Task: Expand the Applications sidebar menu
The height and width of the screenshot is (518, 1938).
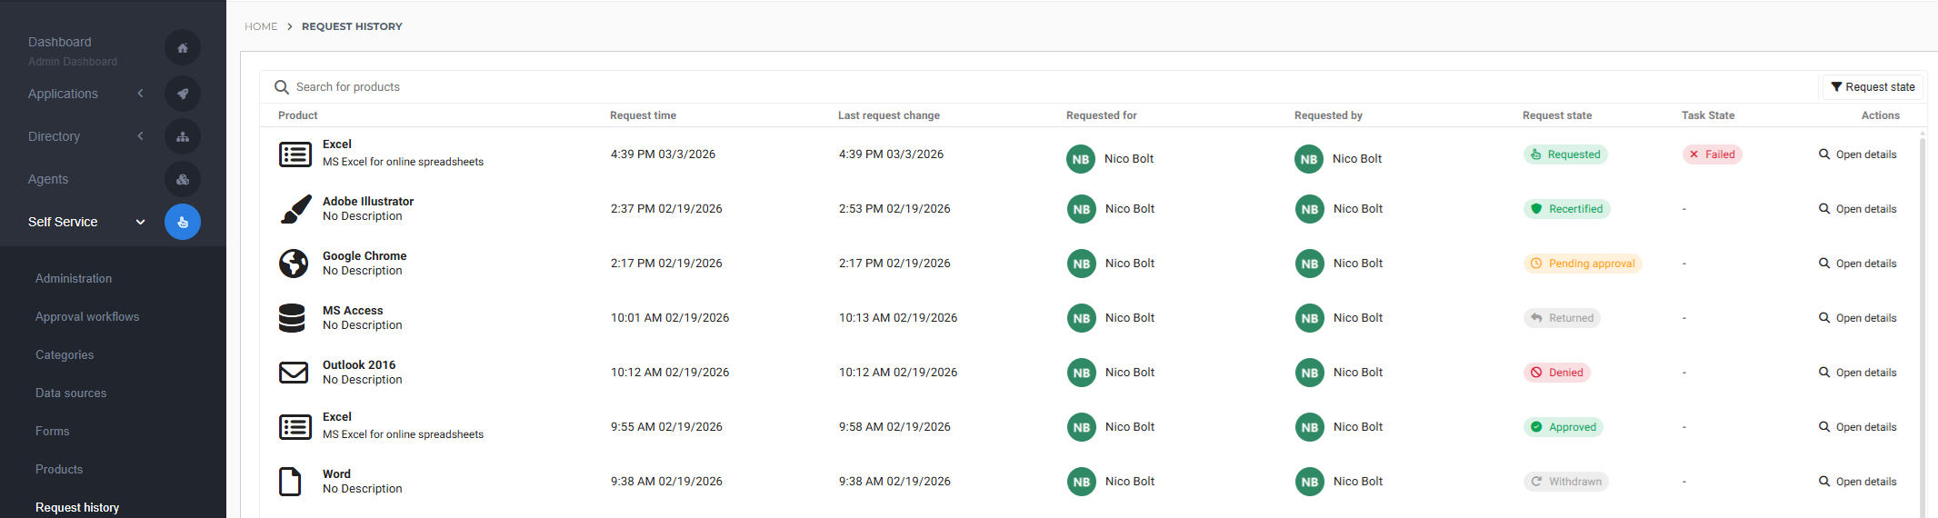Action: pos(140,94)
